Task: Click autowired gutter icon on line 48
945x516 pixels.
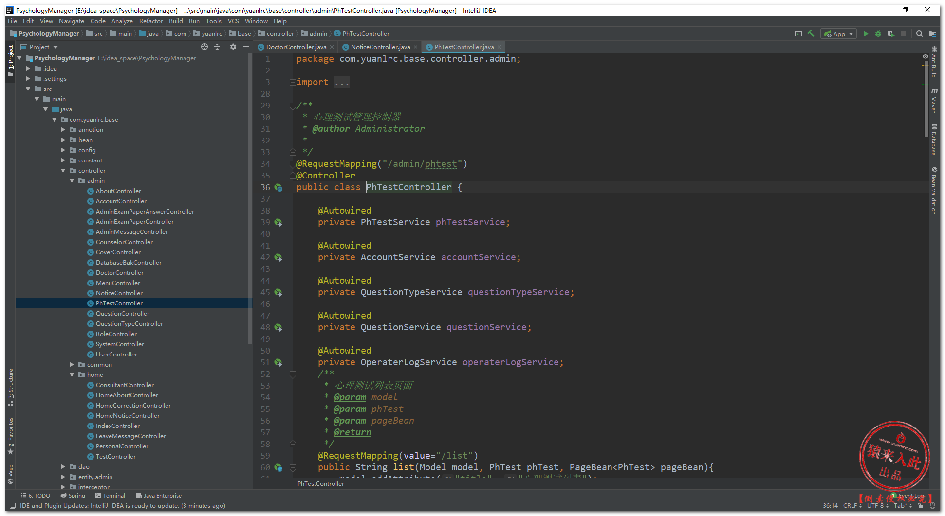Action: (278, 327)
